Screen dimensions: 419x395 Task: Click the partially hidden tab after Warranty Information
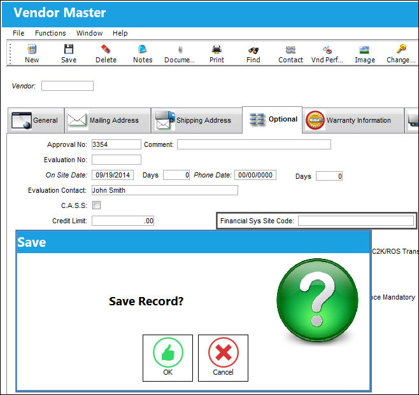point(412,120)
